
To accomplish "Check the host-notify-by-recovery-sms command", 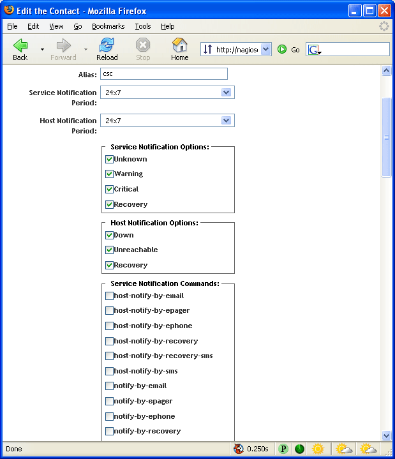I will pos(109,356).
